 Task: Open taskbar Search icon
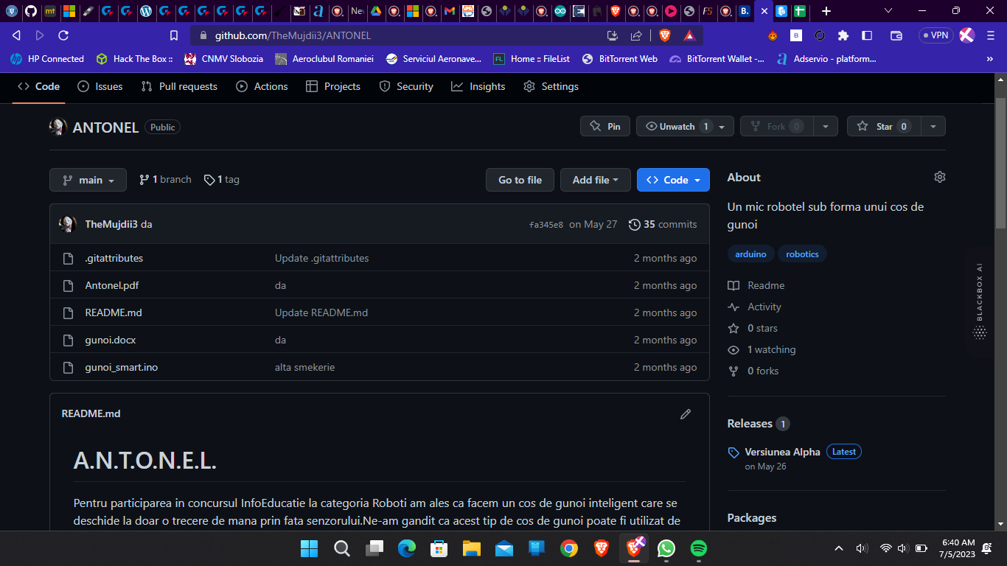[342, 548]
